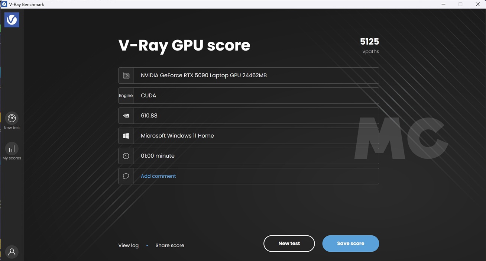This screenshot has height=261, width=486.
Task: Click the 01:00 minute duration text
Action: [158, 156]
